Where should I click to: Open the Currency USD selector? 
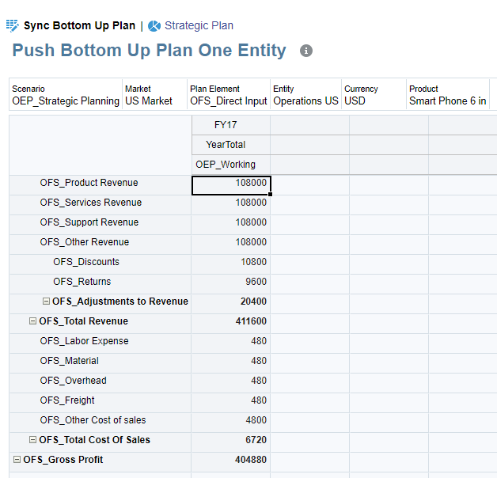click(x=374, y=95)
